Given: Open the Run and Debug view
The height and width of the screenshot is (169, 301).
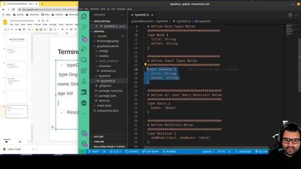Looking at the screenshot, I should coord(84,49).
